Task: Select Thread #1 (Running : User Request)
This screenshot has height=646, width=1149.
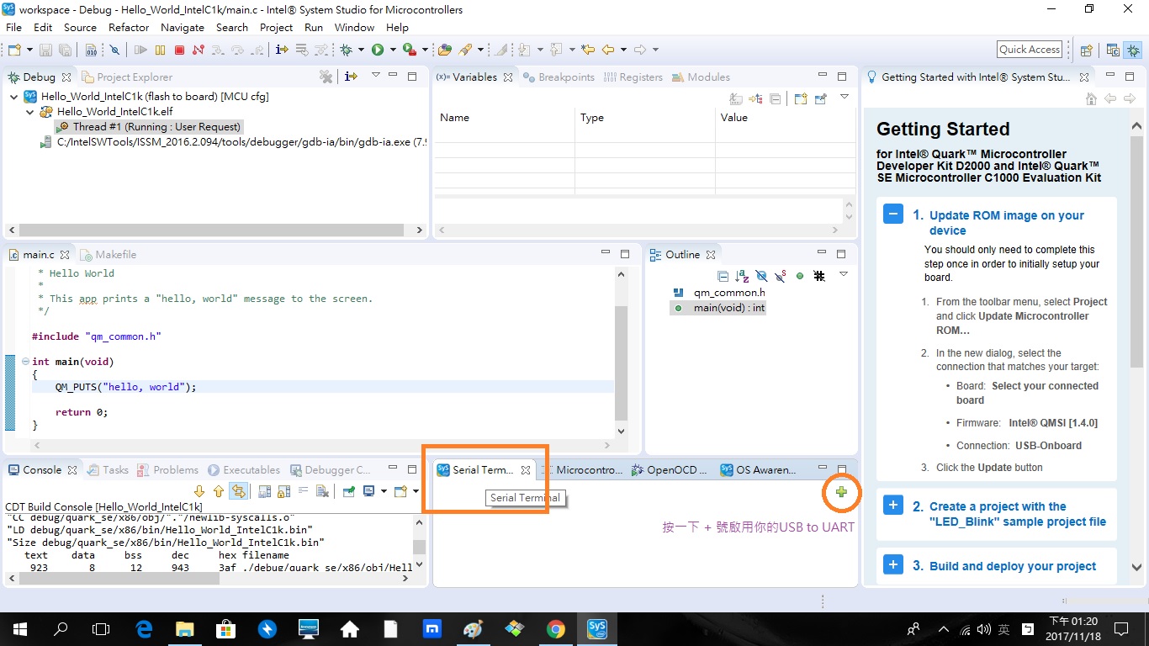Action: 148,127
